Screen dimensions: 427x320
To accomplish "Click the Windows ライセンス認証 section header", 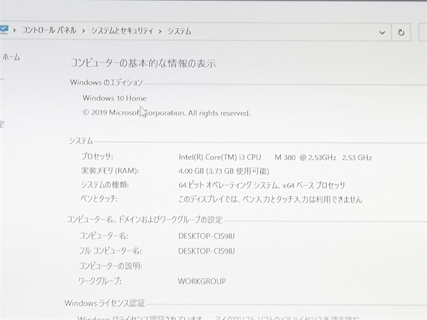I will [x=105, y=303].
